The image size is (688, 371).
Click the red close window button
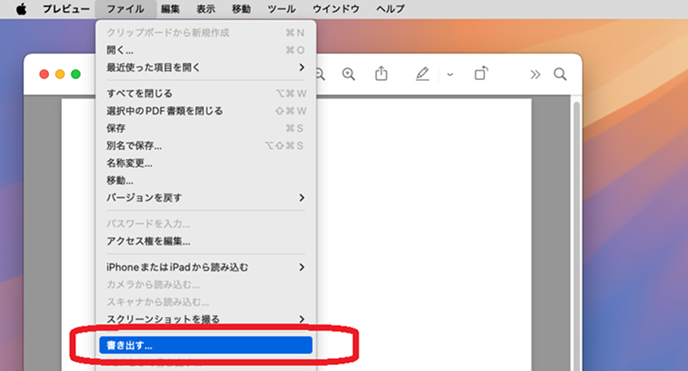44,74
